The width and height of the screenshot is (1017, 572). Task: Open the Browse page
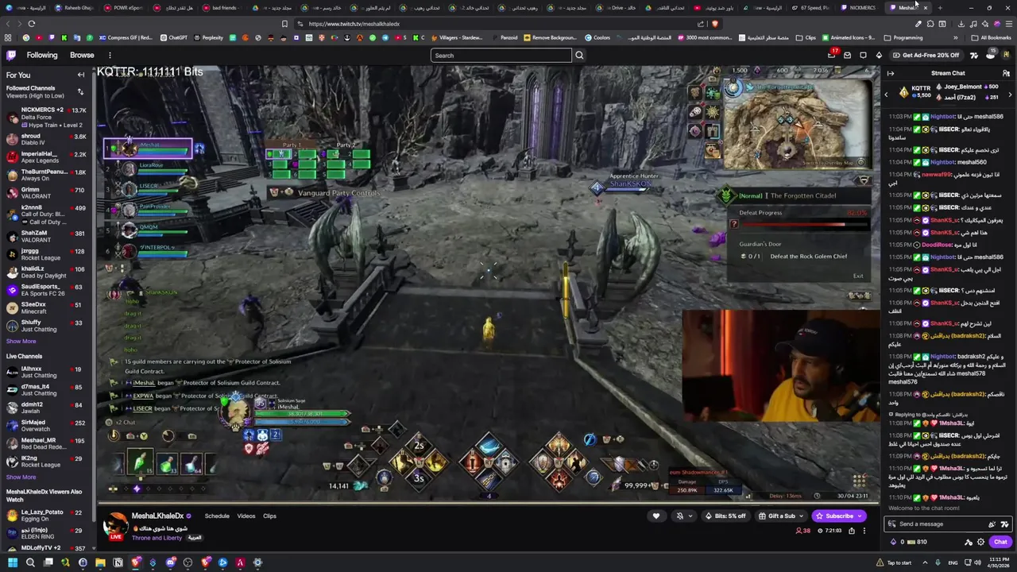(x=82, y=55)
